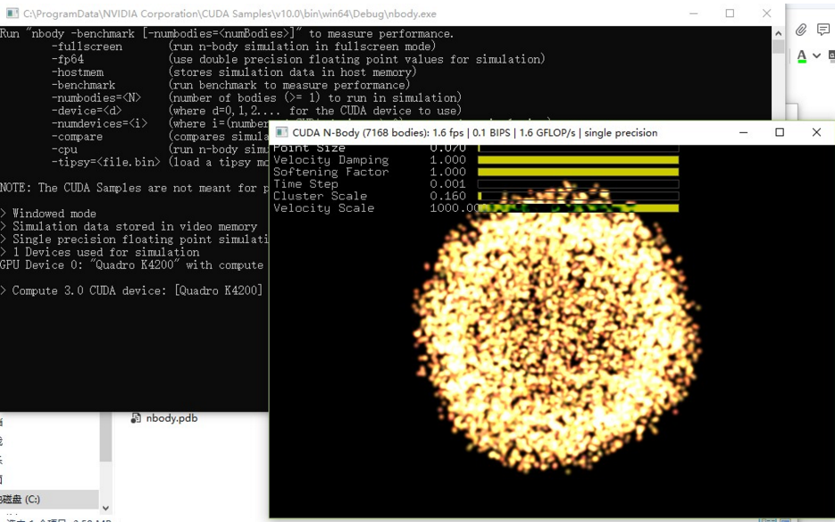Screen dimensions: 835x522
Task: Click the Softening Factor label
Action: pos(330,173)
